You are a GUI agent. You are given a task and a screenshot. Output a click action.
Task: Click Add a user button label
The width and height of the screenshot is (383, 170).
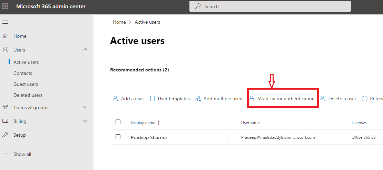[x=132, y=99]
